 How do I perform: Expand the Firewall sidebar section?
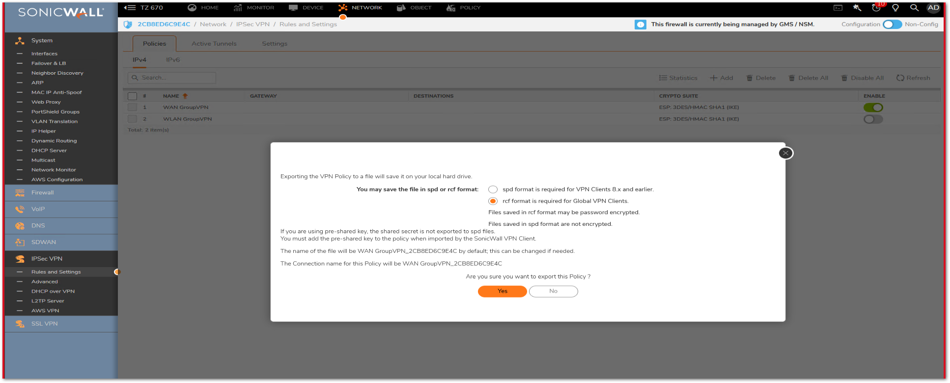coord(43,193)
